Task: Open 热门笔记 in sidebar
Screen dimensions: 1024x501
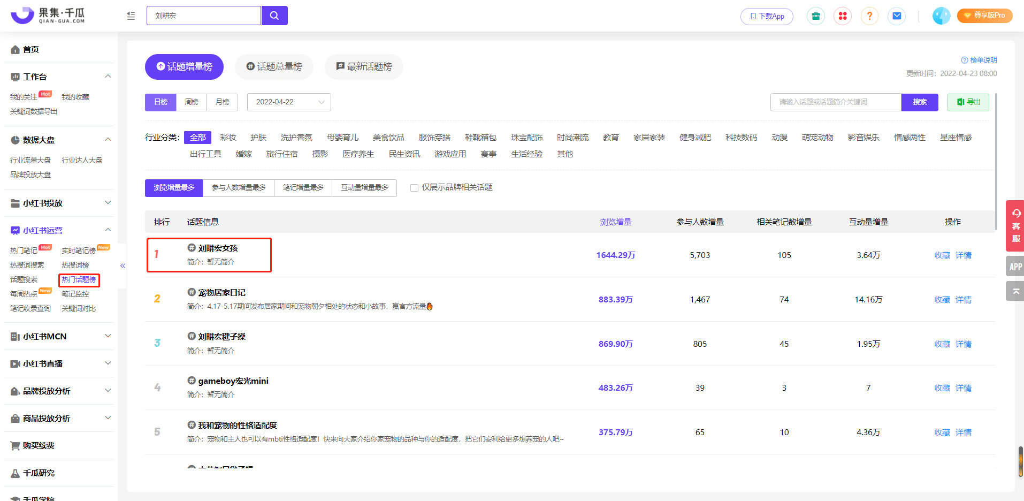Action: coord(24,250)
